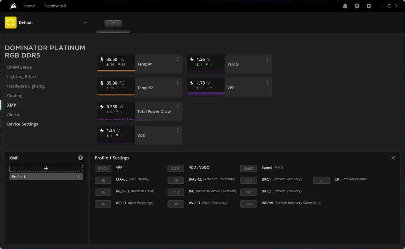This screenshot has width=405, height=249.
Task: Click the yellow Default profile icon
Action: tap(10, 22)
